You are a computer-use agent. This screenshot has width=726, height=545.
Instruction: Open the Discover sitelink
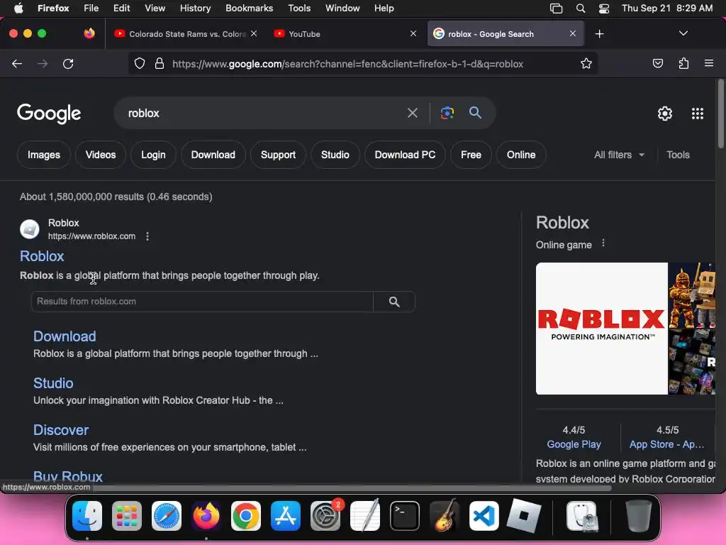[x=61, y=430]
